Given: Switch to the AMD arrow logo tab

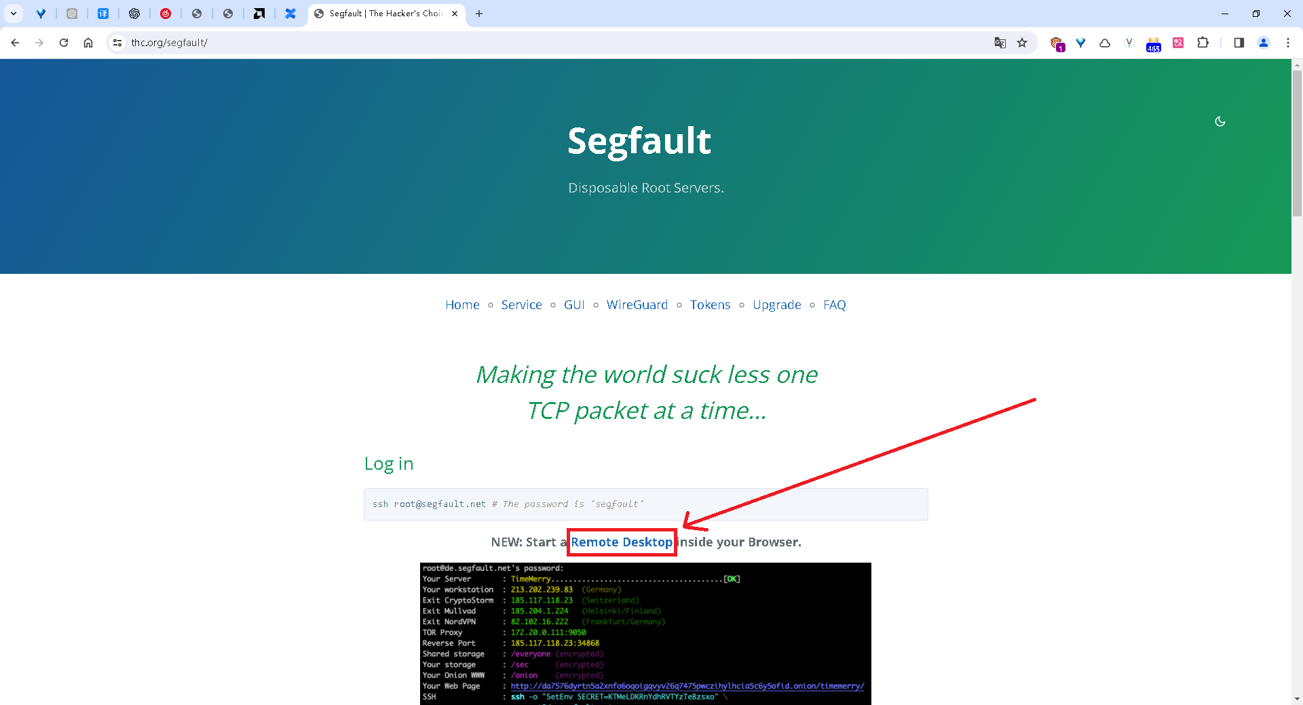Looking at the screenshot, I should 259,14.
